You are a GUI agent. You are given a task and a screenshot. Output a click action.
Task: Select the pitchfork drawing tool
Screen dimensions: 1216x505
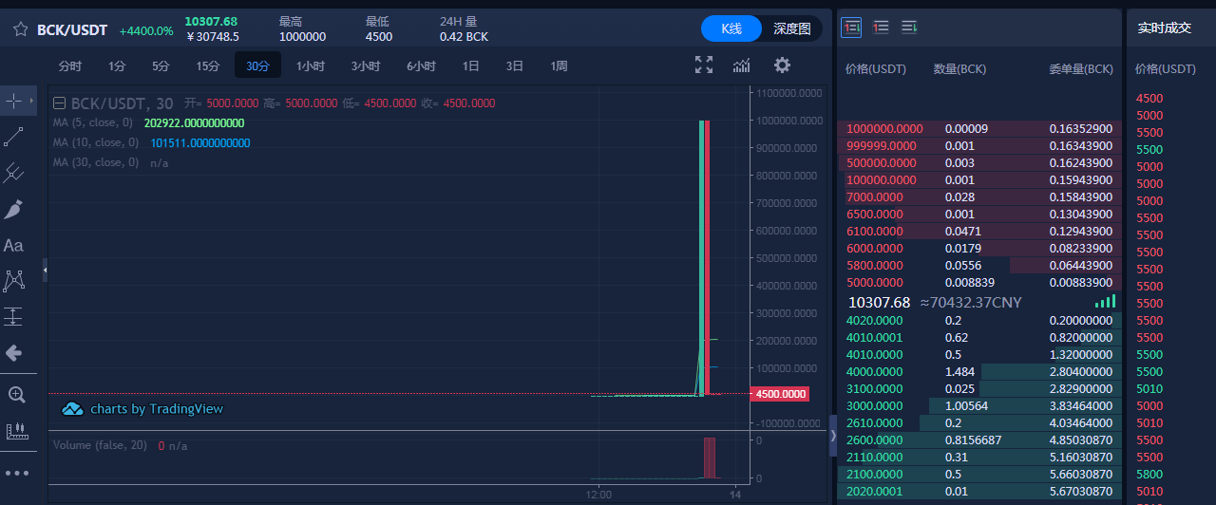point(14,173)
